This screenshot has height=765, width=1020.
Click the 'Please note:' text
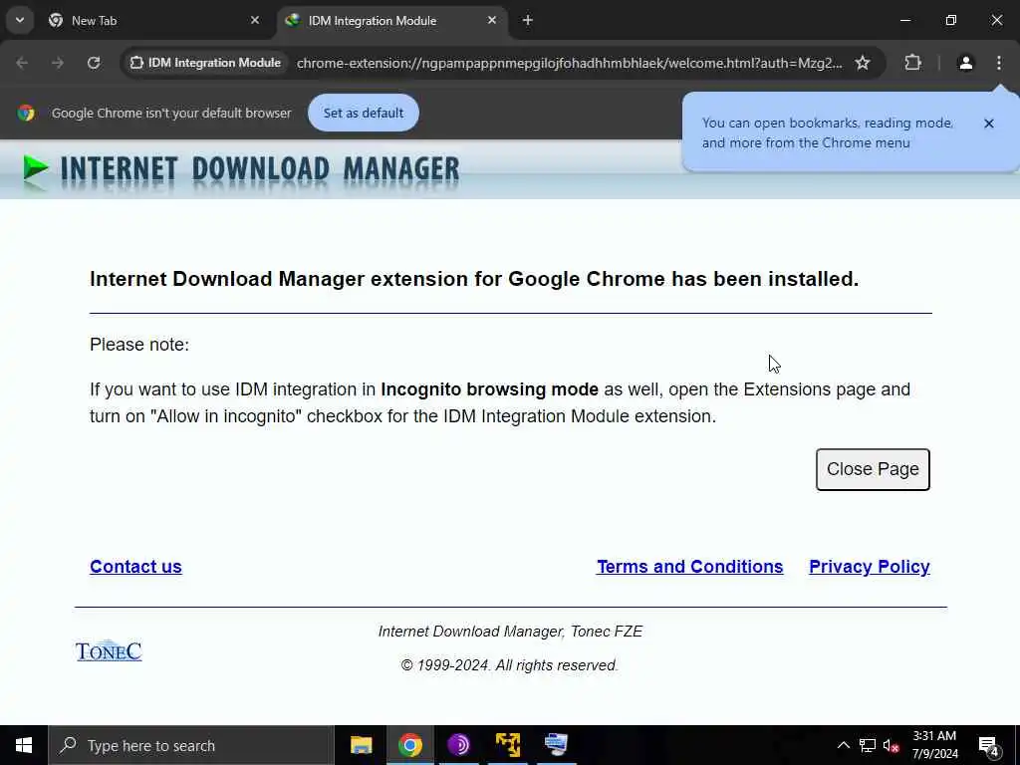[139, 344]
